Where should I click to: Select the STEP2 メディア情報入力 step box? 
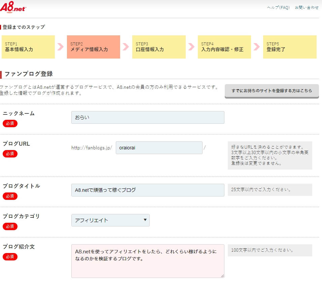pos(94,47)
